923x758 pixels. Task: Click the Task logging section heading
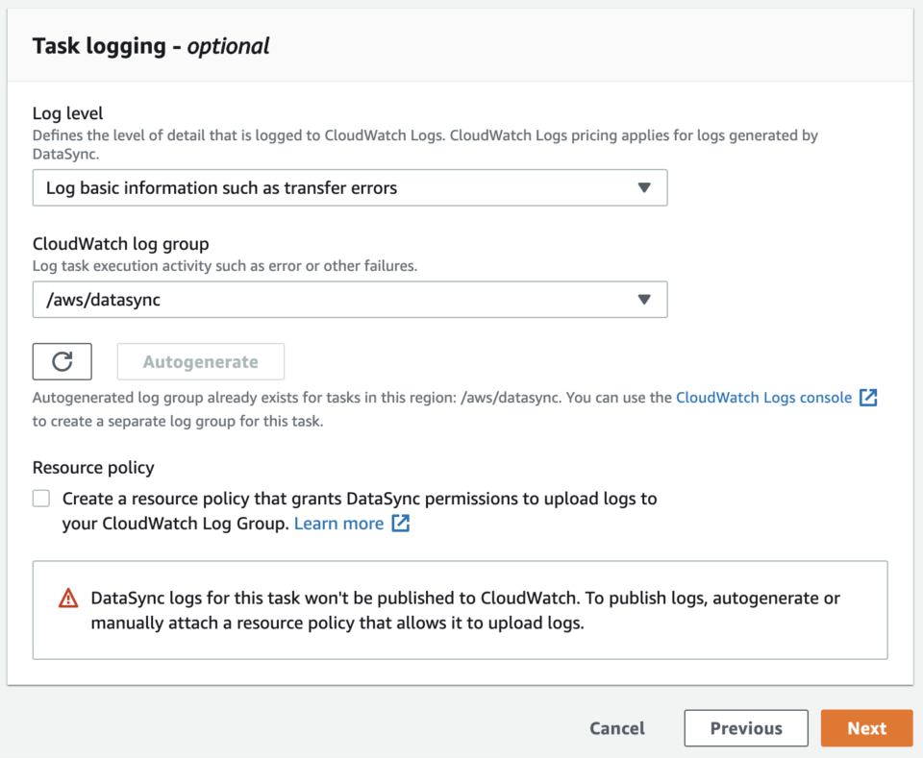click(x=150, y=45)
